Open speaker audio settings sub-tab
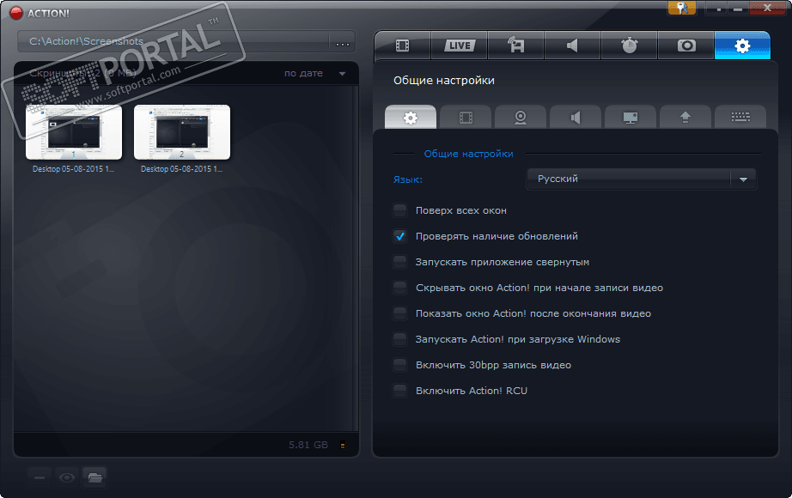792x498 pixels. point(576,117)
